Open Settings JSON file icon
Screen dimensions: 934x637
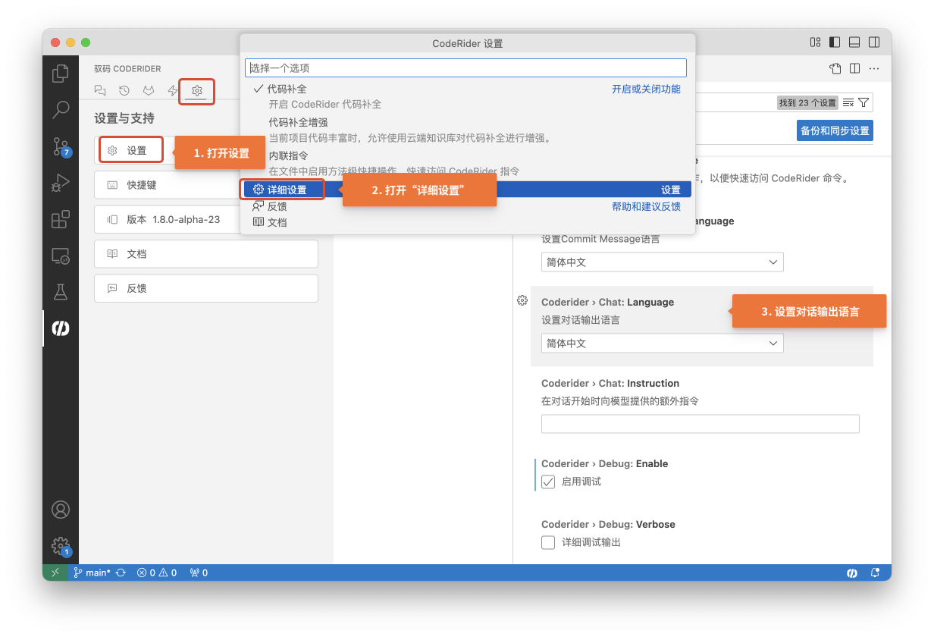[835, 68]
